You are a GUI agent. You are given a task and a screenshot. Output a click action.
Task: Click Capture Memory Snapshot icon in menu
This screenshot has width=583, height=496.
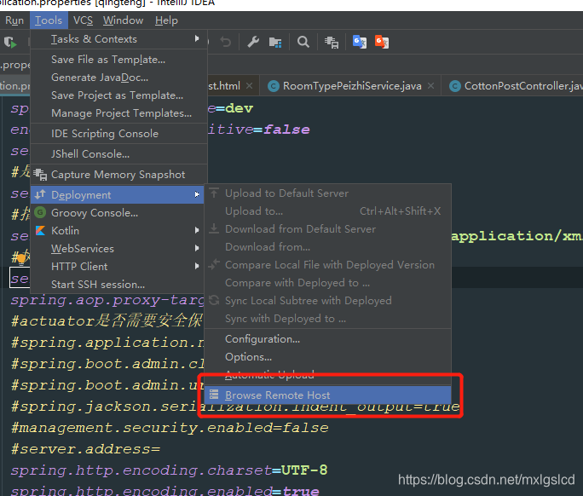(40, 175)
